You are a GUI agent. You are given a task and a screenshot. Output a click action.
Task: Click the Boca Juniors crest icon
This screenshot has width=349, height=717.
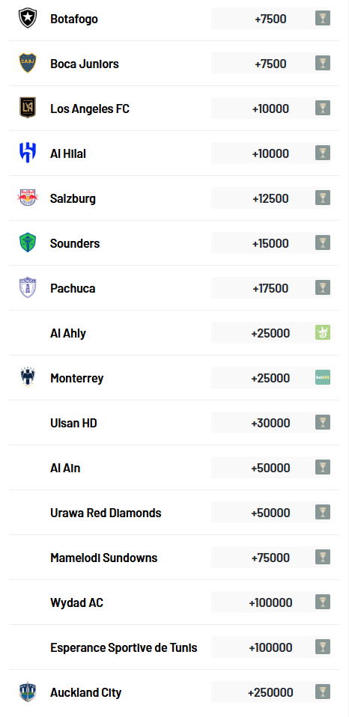click(28, 63)
